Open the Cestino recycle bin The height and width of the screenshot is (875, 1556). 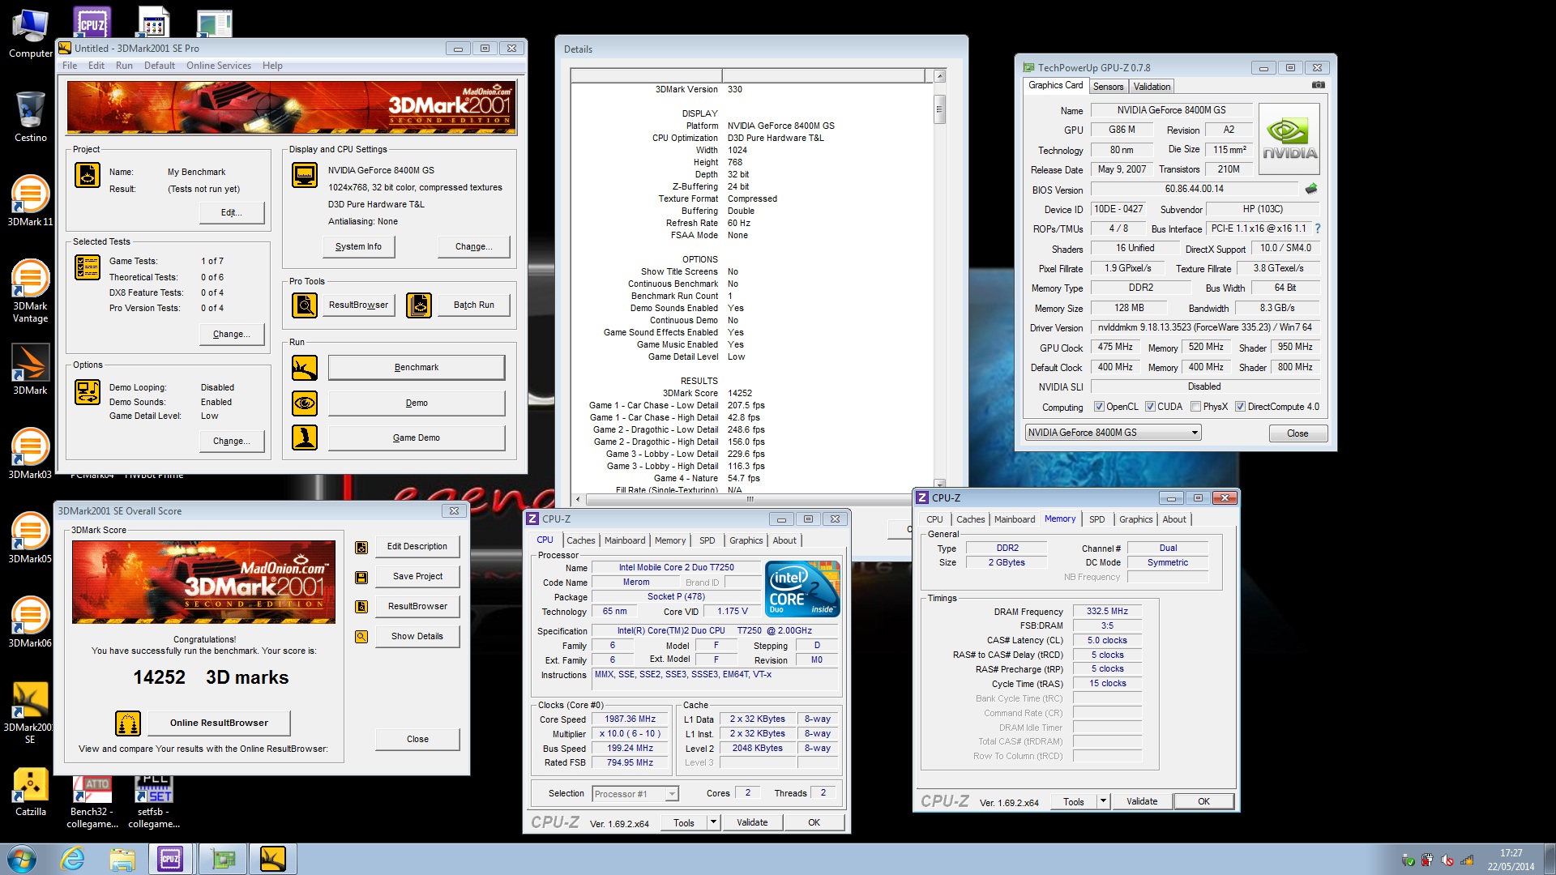[30, 116]
